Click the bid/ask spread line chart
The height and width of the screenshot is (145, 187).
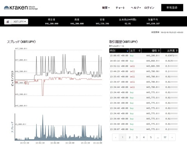(x=58, y=78)
